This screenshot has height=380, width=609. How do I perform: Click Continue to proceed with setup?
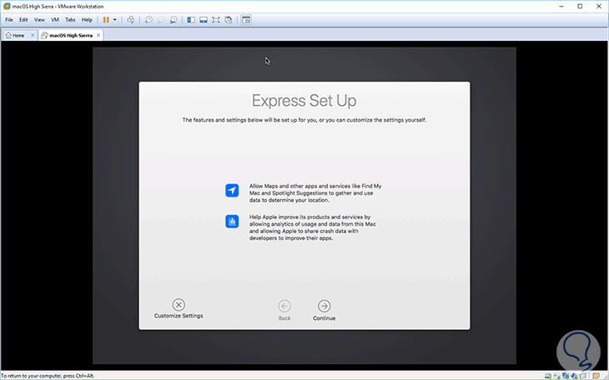click(x=324, y=310)
